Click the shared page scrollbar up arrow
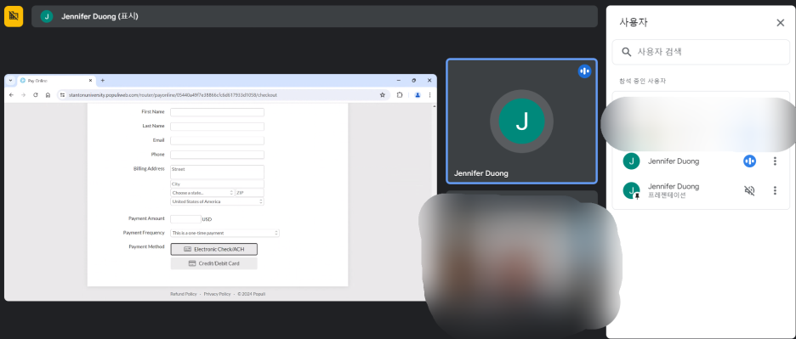The width and height of the screenshot is (796, 339). pos(434,106)
